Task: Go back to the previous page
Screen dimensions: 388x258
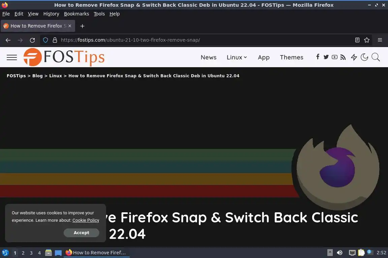Action: pos(8,40)
